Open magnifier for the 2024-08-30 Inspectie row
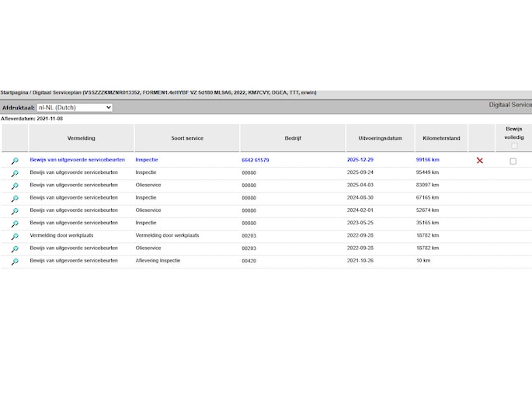 [14, 199]
